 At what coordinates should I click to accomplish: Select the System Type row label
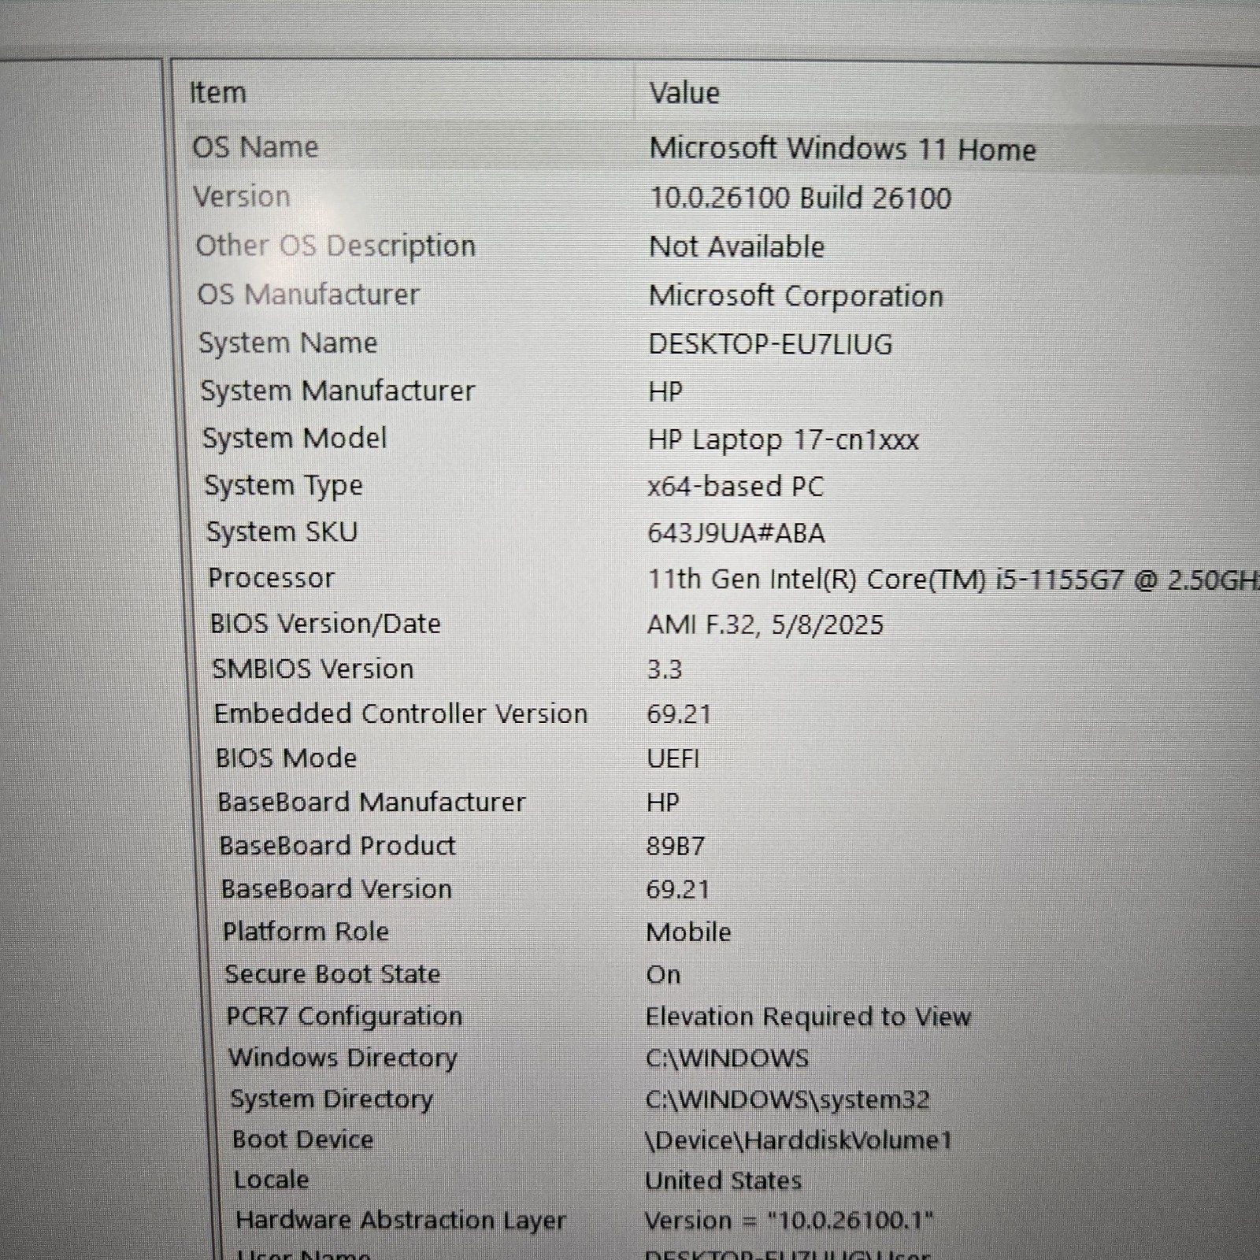click(x=283, y=486)
